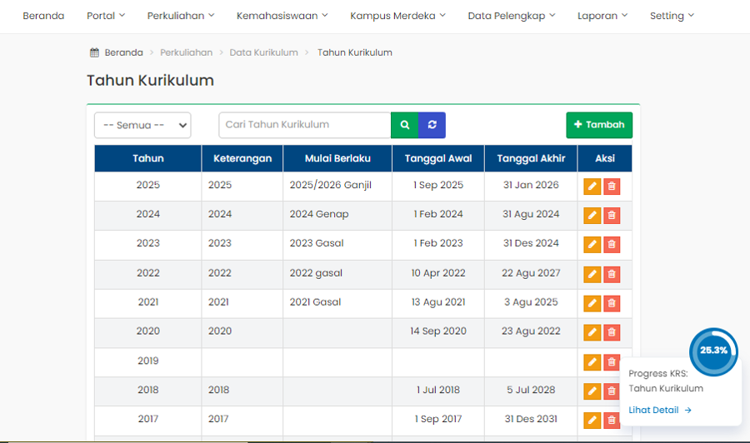Go to Beranda in navigation bar

coord(43,16)
